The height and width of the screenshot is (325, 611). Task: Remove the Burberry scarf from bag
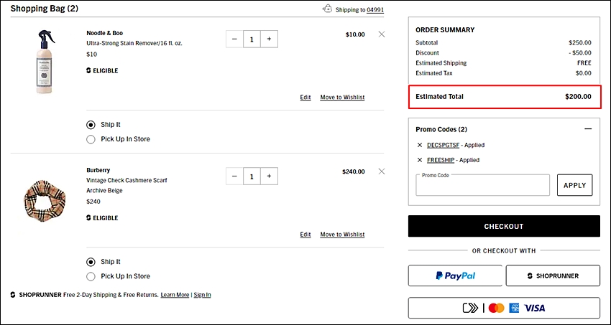pos(382,171)
